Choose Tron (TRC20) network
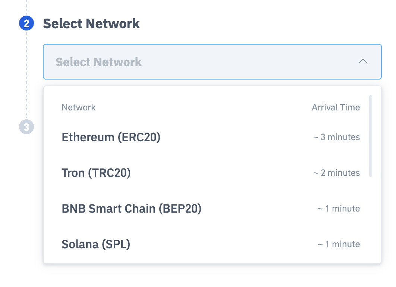Image resolution: width=396 pixels, height=287 pixels. coord(211,173)
